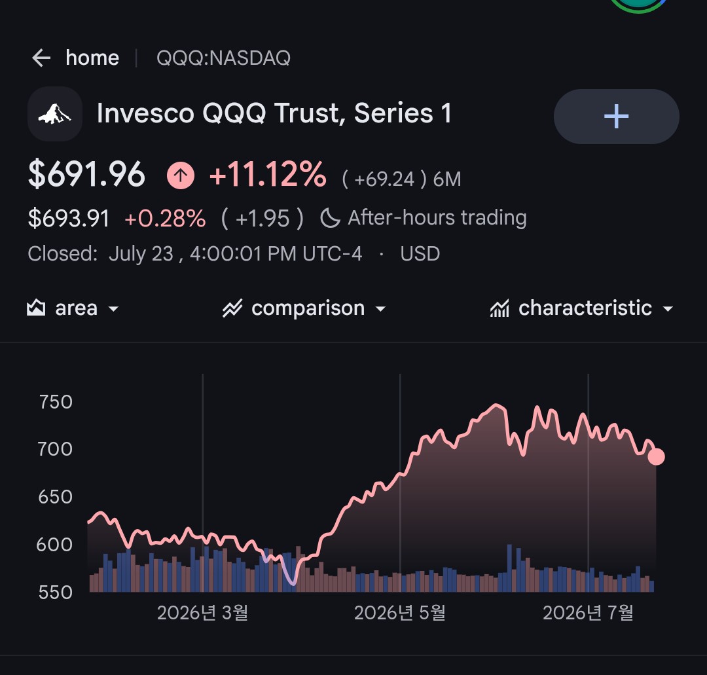Click the comparison trend lines icon
707x675 pixels.
tap(232, 308)
